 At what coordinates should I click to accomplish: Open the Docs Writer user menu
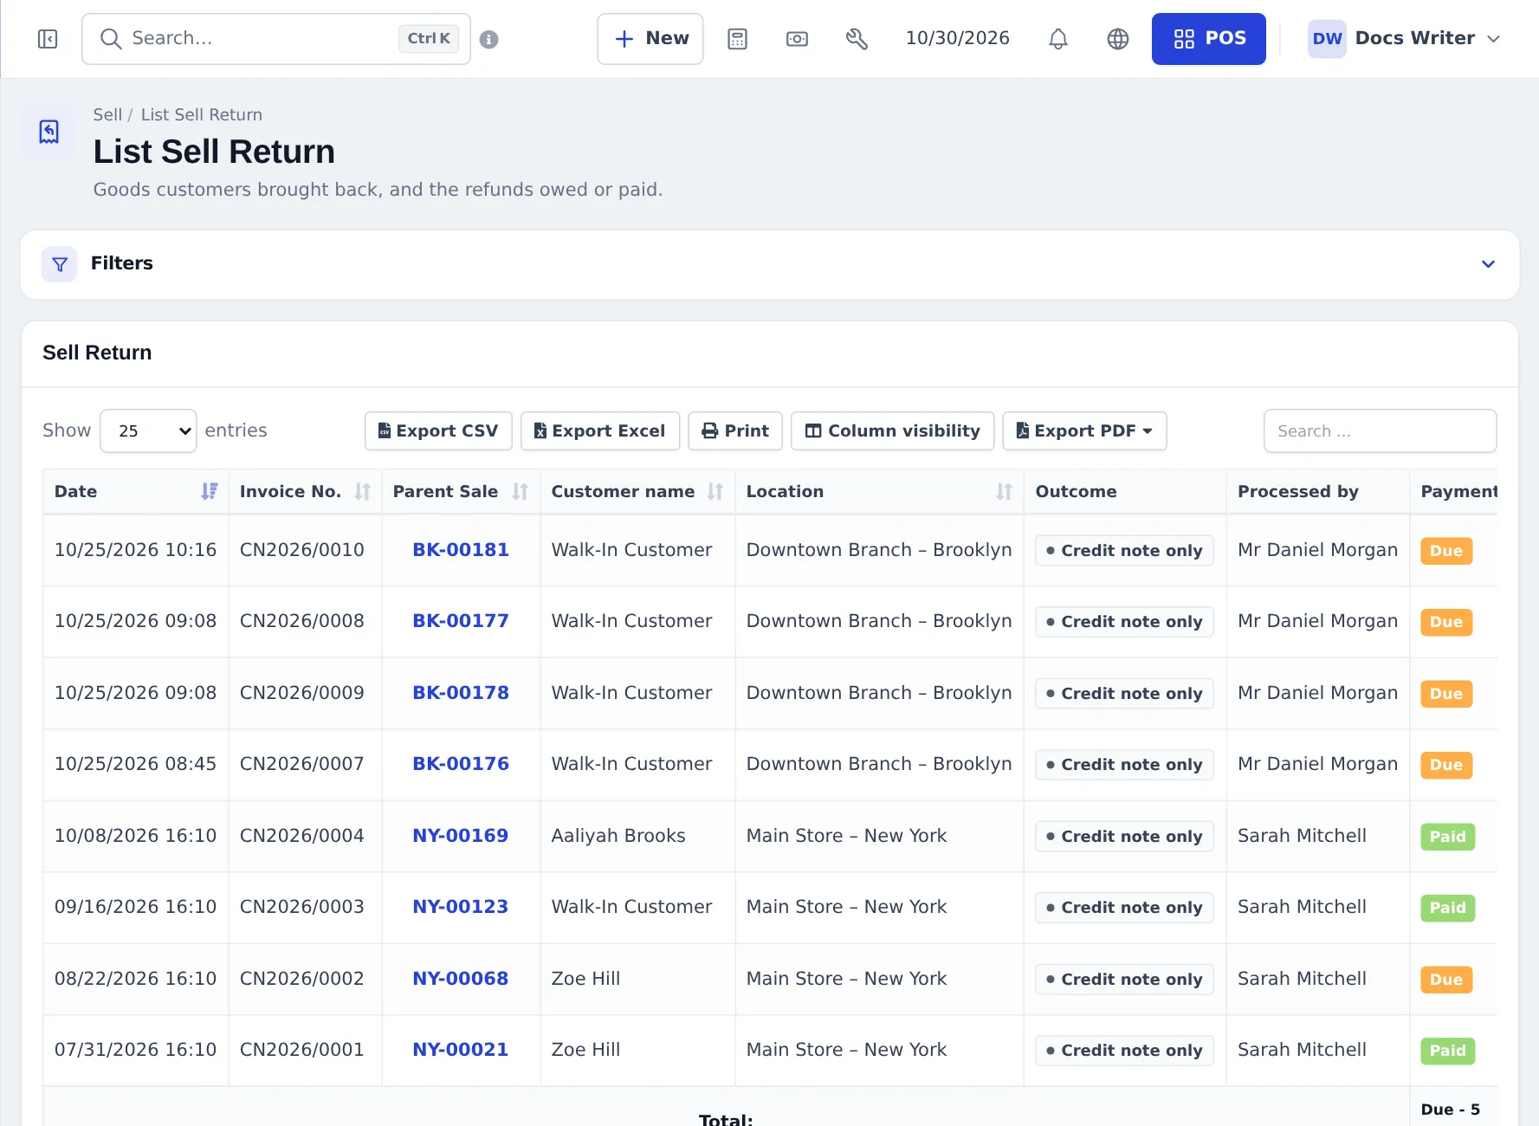coord(1404,39)
